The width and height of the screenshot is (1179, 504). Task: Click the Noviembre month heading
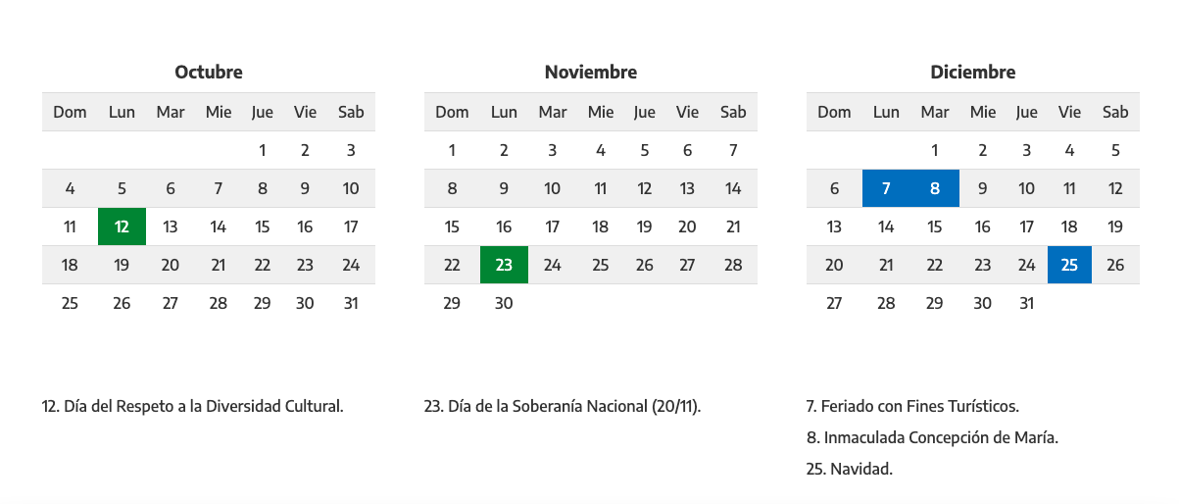pyautogui.click(x=591, y=72)
